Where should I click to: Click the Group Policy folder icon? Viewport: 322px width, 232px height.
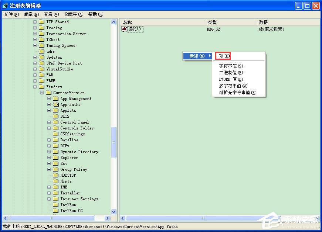coord(55,169)
